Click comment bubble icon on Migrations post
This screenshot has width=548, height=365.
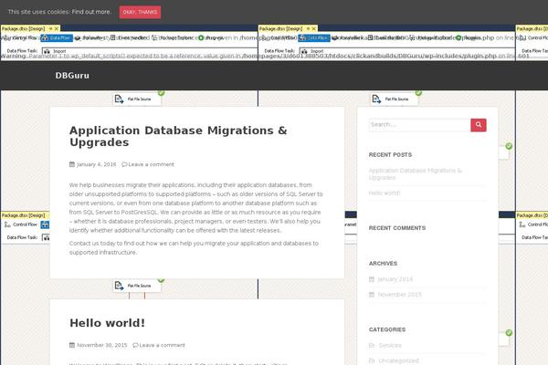coord(125,164)
